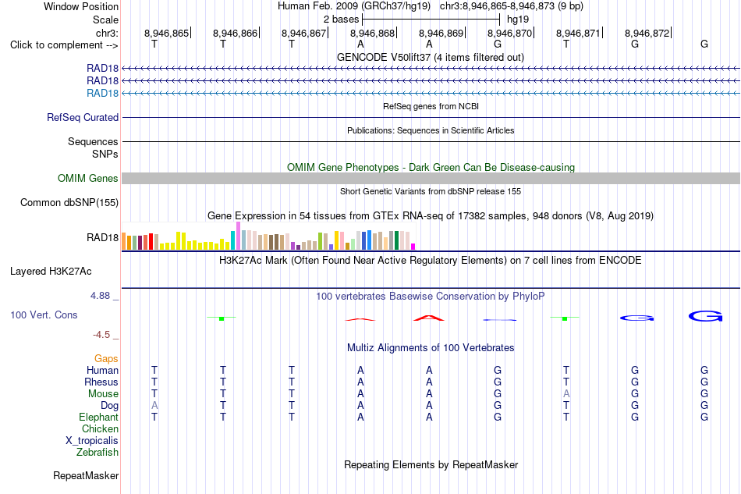741x494 pixels.
Task: Click the 4.88 upper scale value
Action: 100,296
